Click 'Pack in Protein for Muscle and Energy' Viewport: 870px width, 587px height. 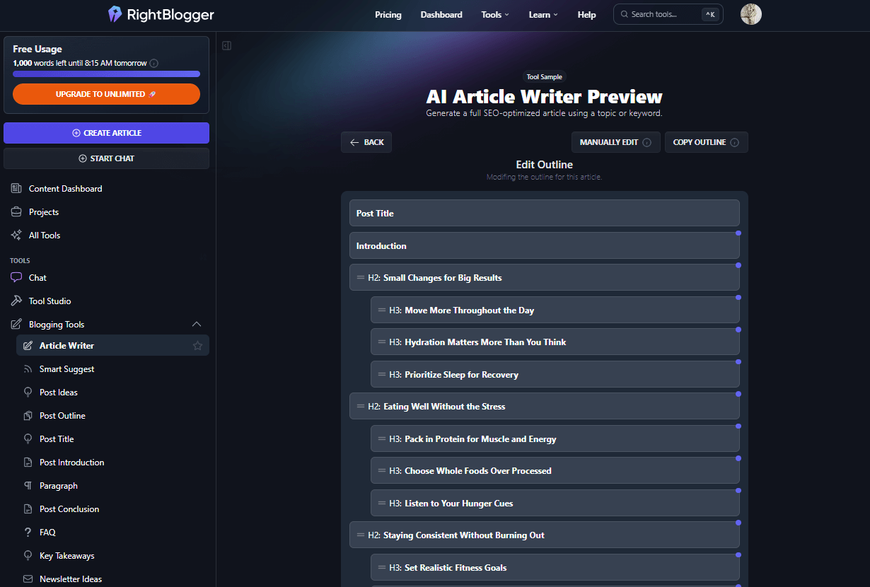pos(480,439)
